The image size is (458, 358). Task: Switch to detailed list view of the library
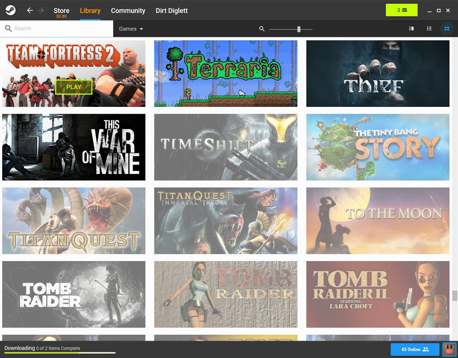pos(411,28)
